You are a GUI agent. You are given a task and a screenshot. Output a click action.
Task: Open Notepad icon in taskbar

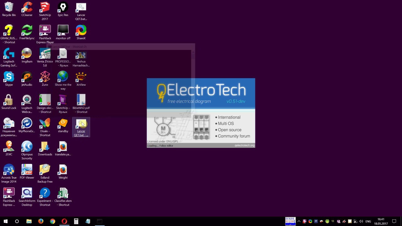88,221
